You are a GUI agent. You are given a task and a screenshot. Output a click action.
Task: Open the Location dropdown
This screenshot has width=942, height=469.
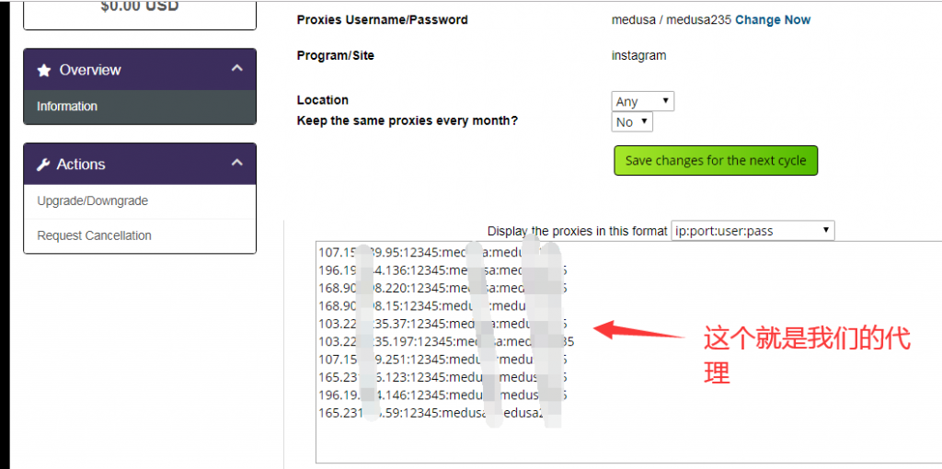coord(642,101)
